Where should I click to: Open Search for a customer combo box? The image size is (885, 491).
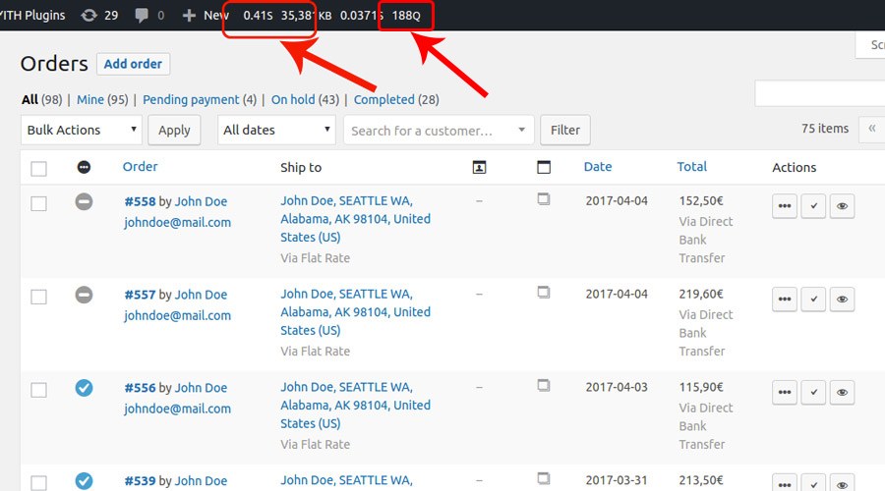(439, 131)
